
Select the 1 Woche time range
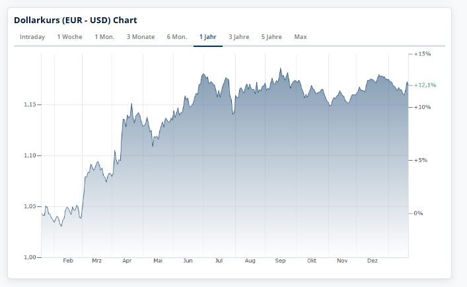click(70, 37)
